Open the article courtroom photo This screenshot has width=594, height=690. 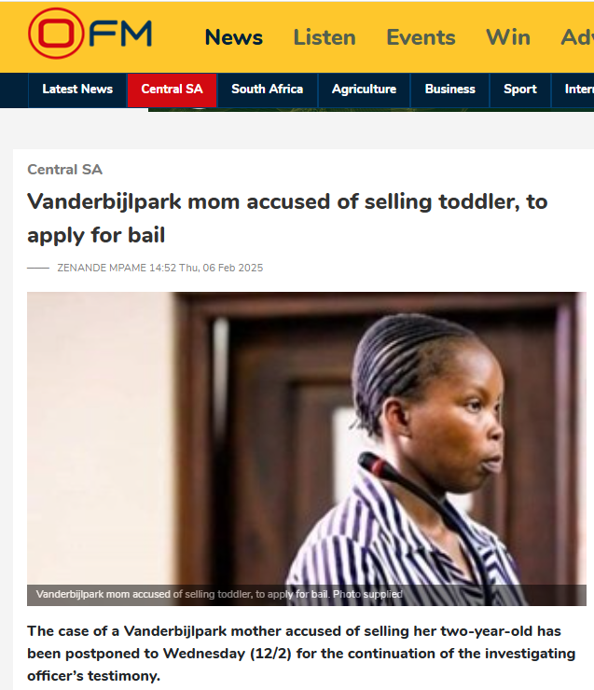click(307, 438)
